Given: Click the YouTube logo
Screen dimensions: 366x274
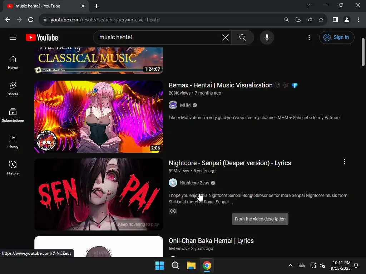Looking at the screenshot, I should click(x=42, y=37).
